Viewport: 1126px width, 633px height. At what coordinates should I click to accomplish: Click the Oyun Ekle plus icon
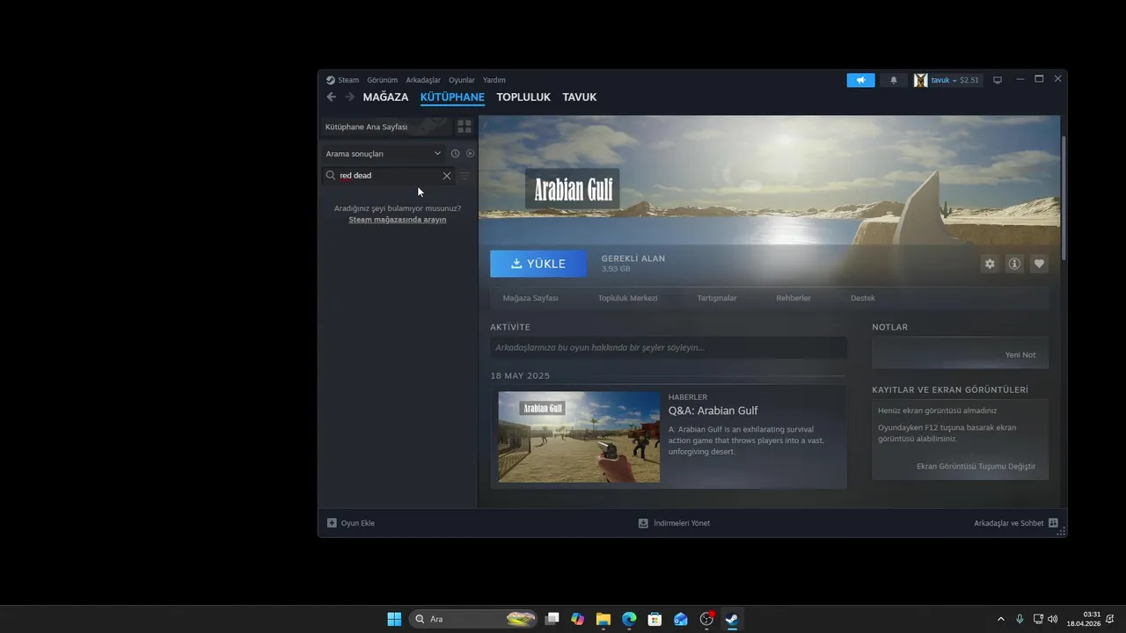(x=332, y=523)
